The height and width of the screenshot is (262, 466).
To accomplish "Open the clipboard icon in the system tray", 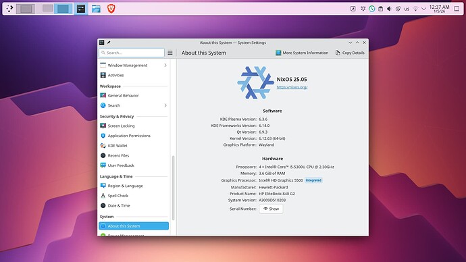I will (x=380, y=9).
